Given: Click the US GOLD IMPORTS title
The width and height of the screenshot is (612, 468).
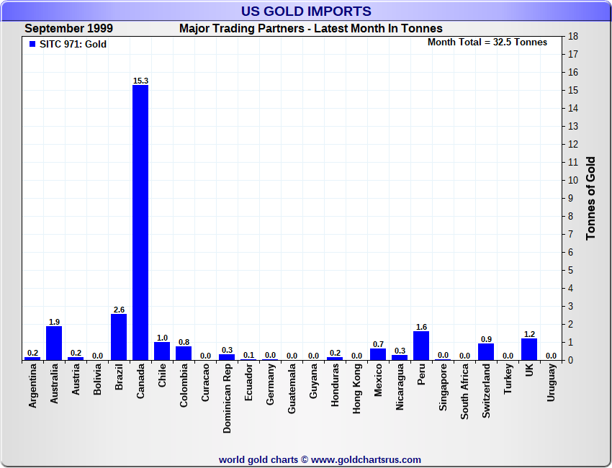Looking at the screenshot, I should pos(306,11).
